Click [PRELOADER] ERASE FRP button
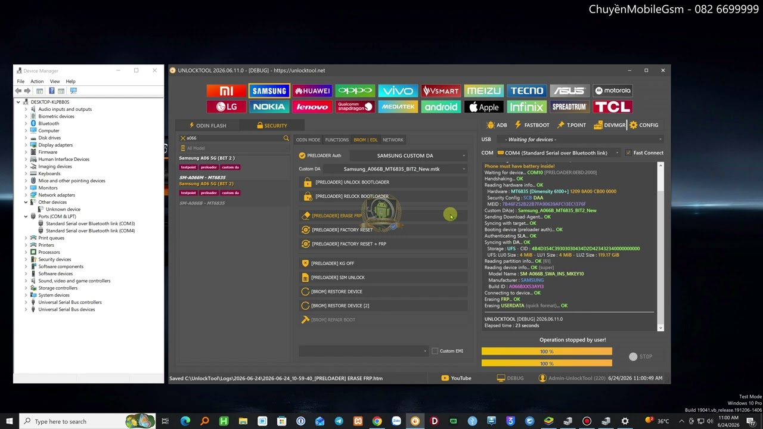The image size is (763, 429). [x=383, y=216]
